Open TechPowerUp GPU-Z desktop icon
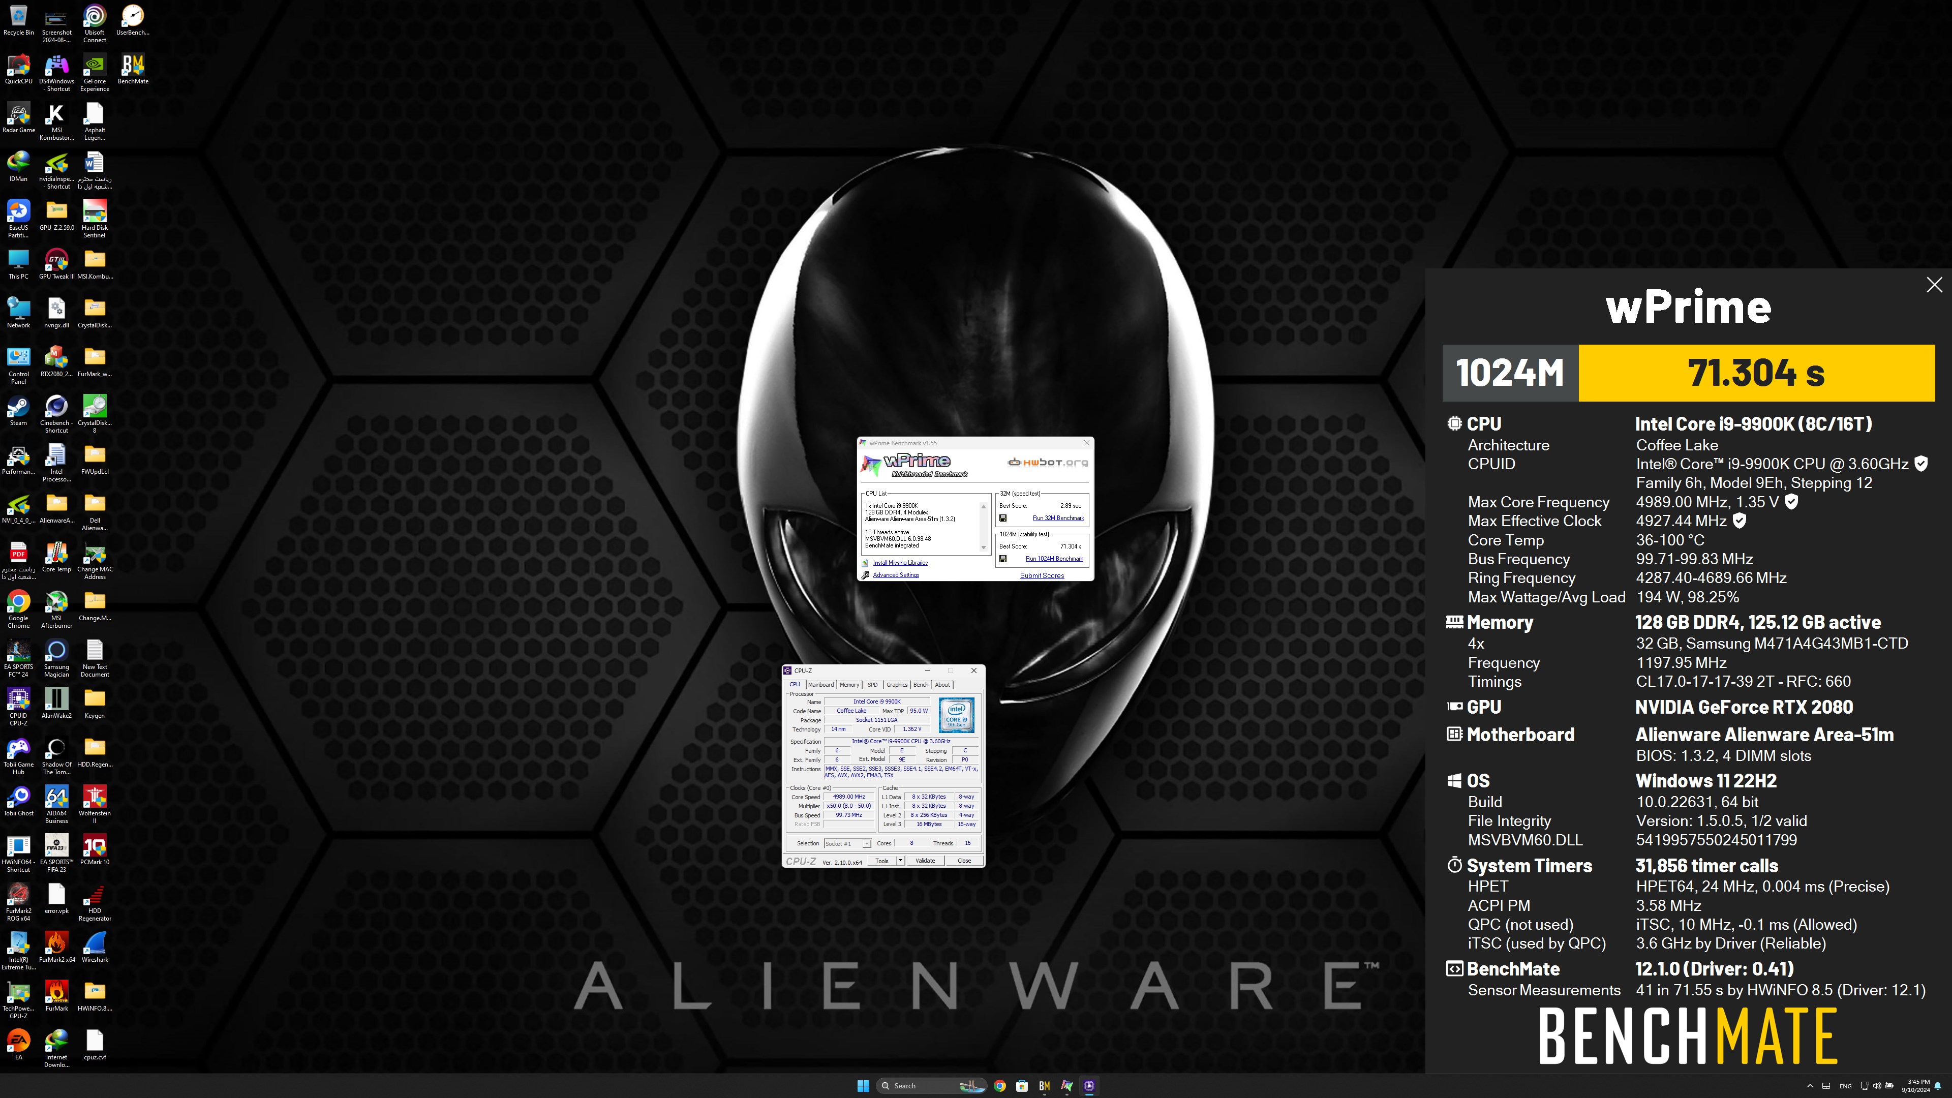The width and height of the screenshot is (1952, 1098). (x=18, y=1000)
